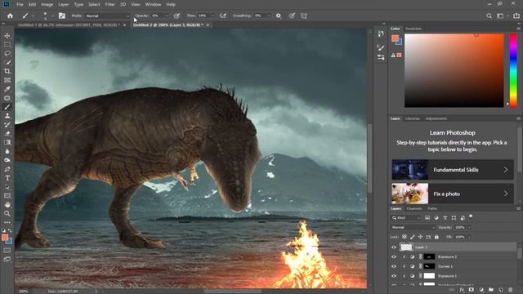Open the brush Opacity dropdown arrow
The image size is (523, 294).
[167, 16]
